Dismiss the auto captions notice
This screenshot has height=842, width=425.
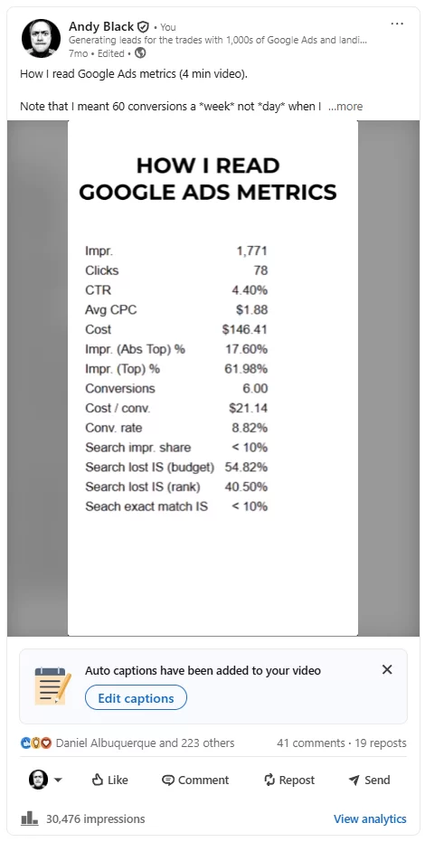(x=387, y=669)
